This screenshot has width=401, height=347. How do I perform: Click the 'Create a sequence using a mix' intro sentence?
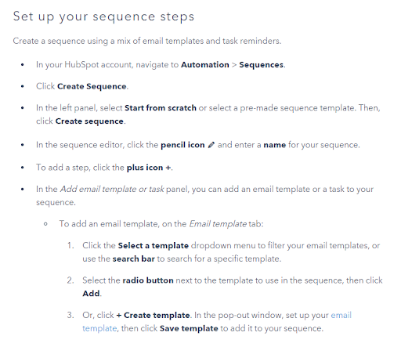(x=147, y=41)
